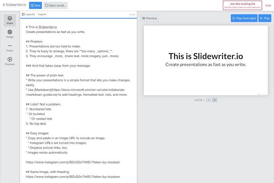Join the mailing list
274x183 pixels.
click(x=242, y=5)
